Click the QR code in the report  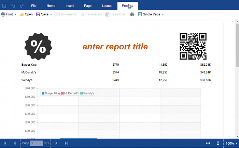pos(193,46)
